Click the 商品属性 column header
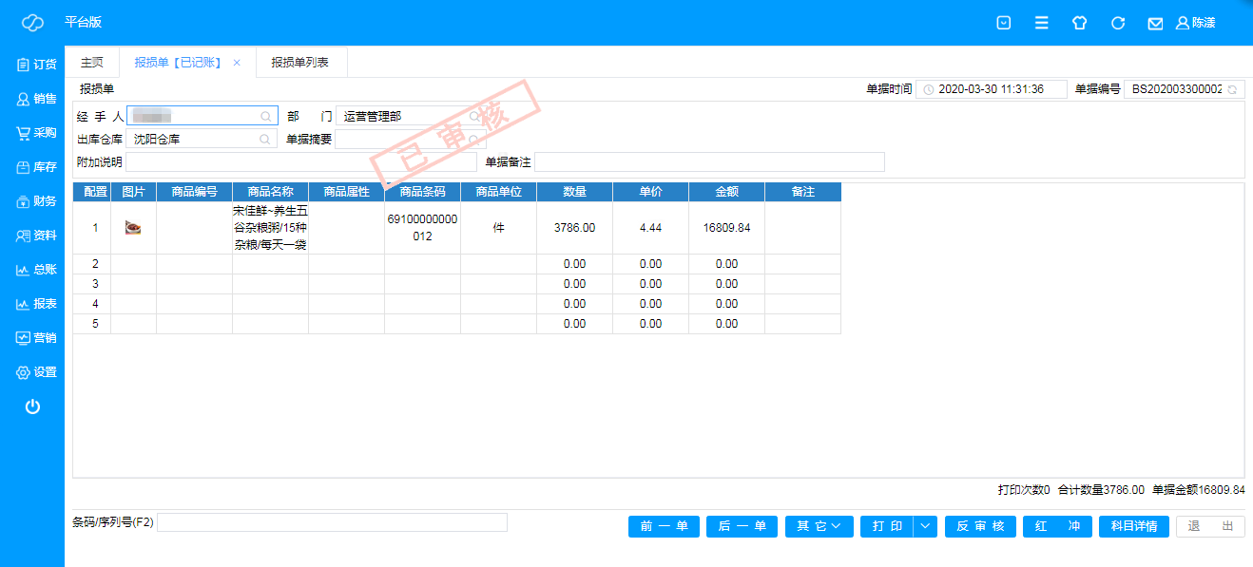 [347, 192]
